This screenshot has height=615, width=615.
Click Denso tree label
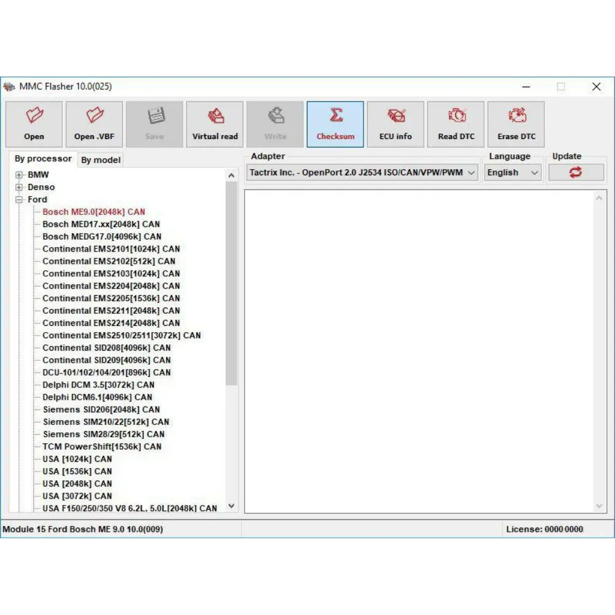pos(41,187)
